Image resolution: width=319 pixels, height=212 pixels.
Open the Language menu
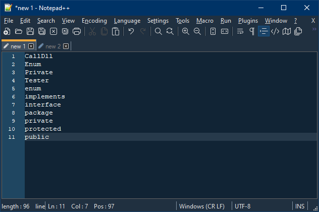[x=127, y=21]
